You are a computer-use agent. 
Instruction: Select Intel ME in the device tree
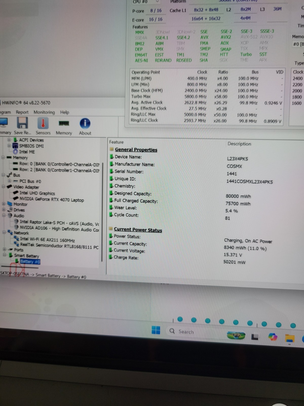pos(27,152)
